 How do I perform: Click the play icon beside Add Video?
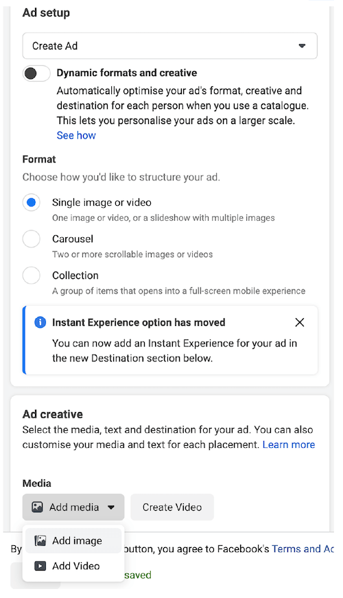click(x=40, y=566)
